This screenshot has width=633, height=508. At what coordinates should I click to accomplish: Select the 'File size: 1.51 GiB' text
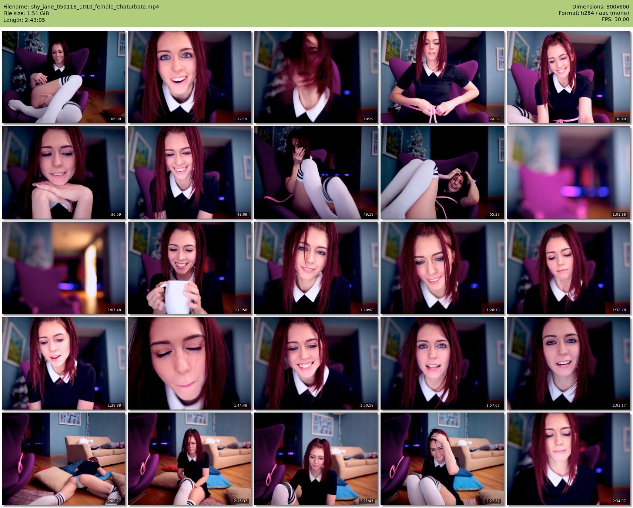point(26,13)
